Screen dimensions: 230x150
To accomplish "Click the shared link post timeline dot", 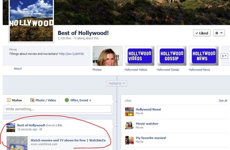I will tap(117, 126).
